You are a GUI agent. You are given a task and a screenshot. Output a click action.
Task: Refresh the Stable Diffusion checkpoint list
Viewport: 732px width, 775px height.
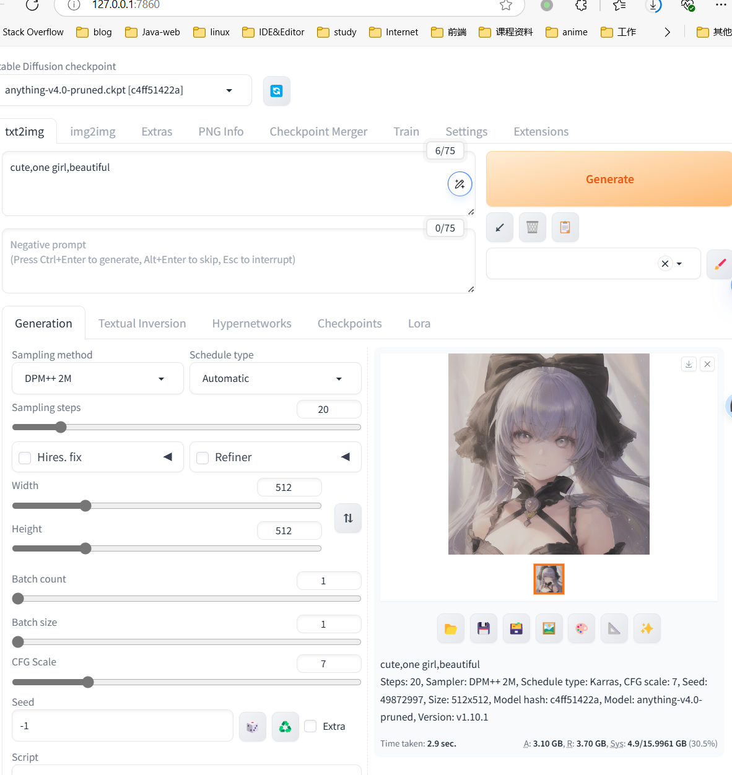coord(276,90)
